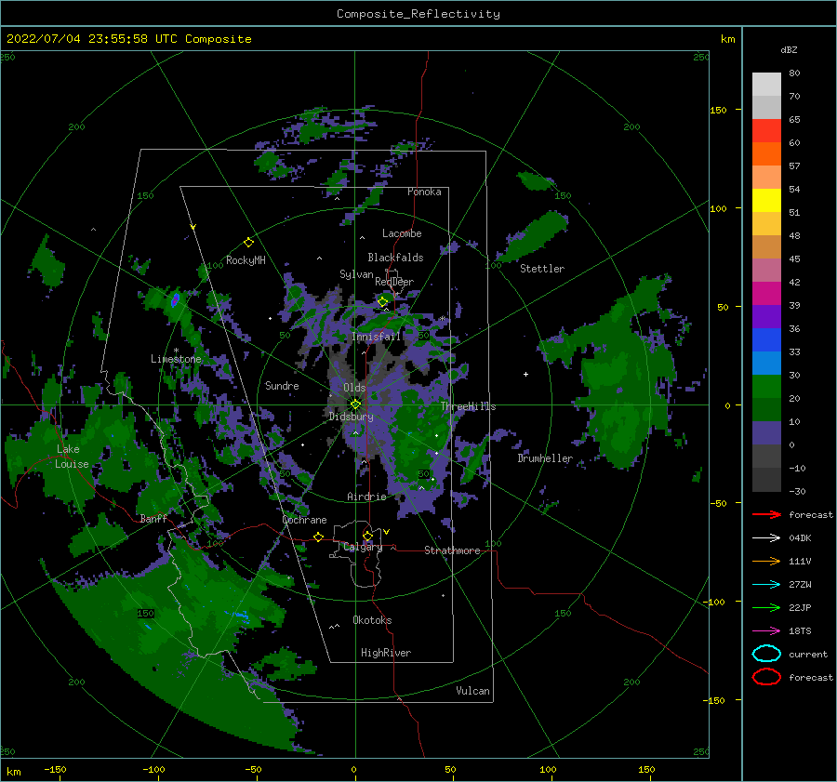Click the red forecast arrow in legend
This screenshot has height=782, width=837.
click(766, 514)
